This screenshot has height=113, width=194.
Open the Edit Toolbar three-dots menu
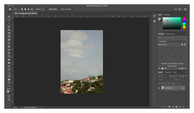pos(9,86)
